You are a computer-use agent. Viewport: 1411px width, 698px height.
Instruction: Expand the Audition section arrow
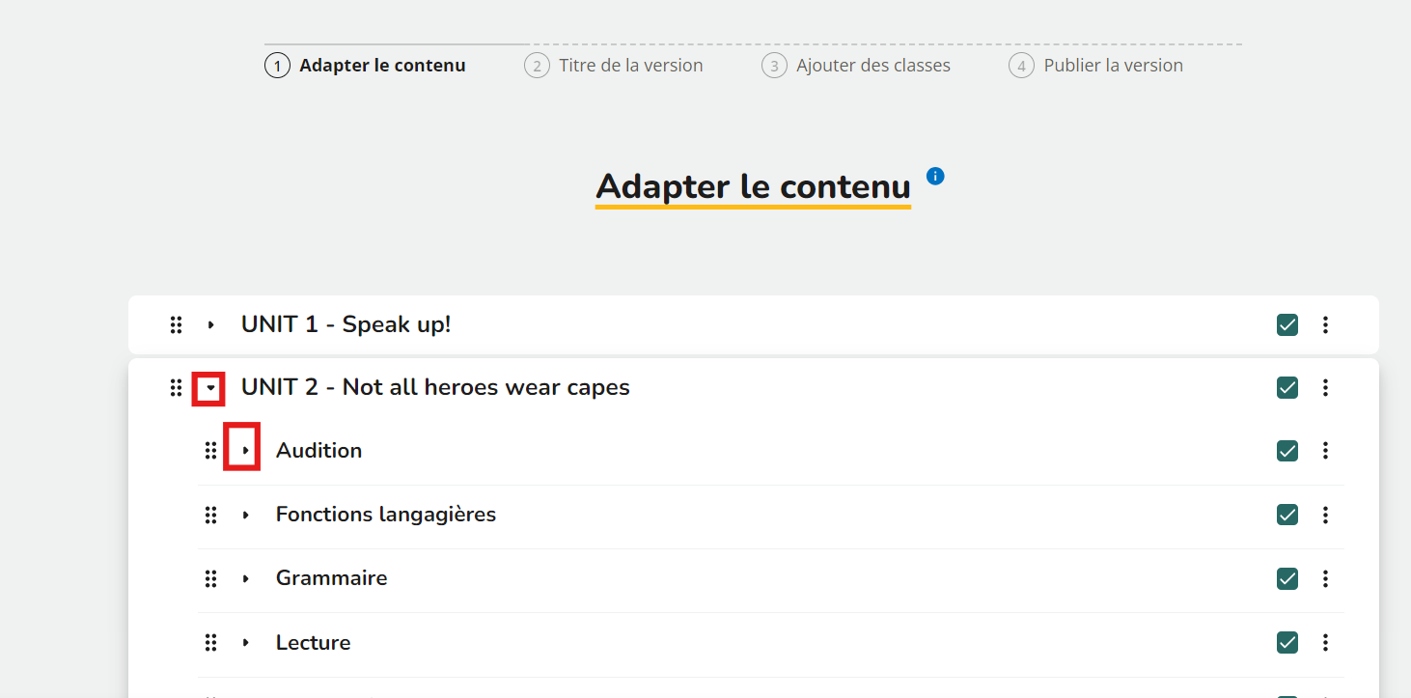[245, 451]
